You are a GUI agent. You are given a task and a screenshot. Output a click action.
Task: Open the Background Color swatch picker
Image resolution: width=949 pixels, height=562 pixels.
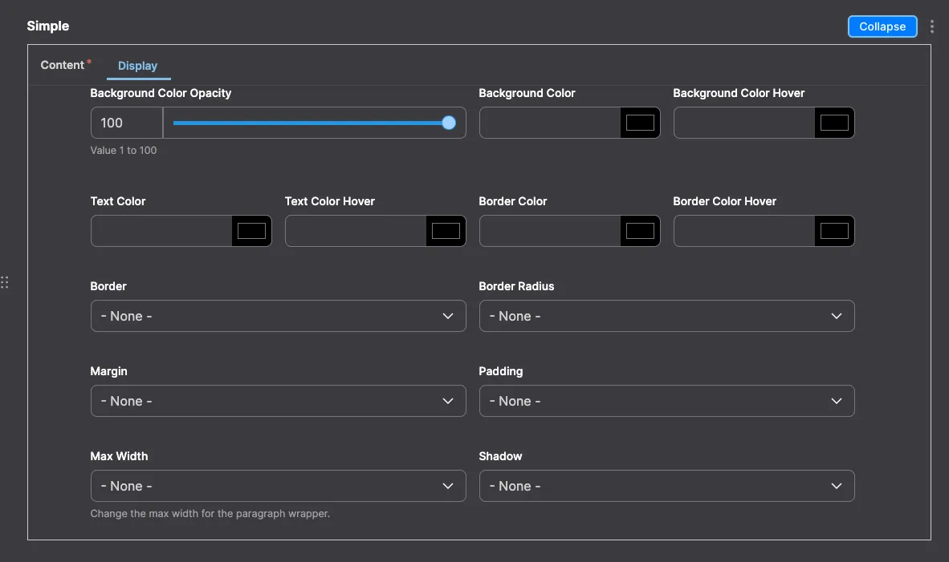640,123
